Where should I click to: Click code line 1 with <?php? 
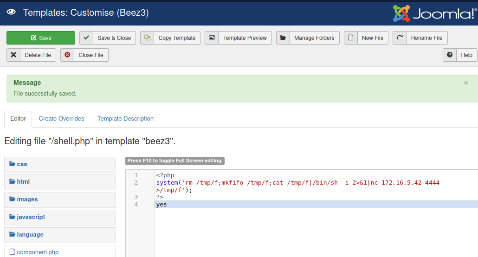pos(165,175)
